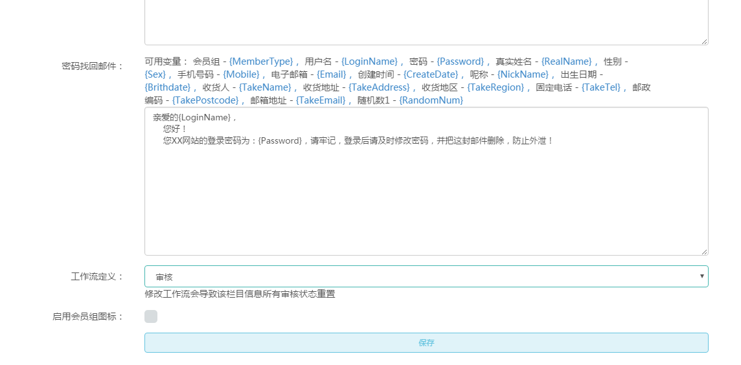Image resolution: width=741 pixels, height=365 pixels.
Task: Insert the {LoginName} variable
Action: [x=369, y=61]
